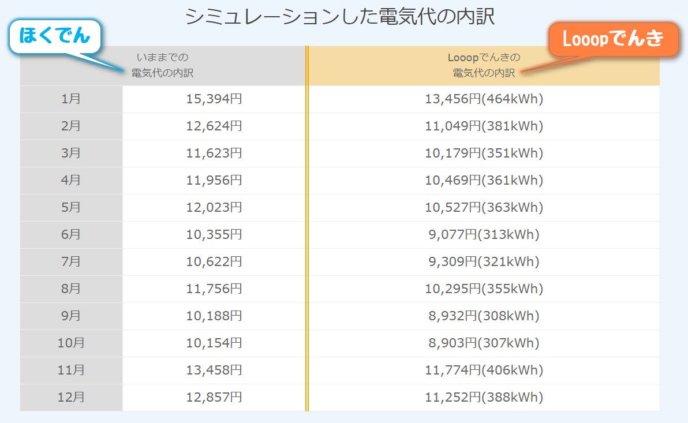The height and width of the screenshot is (423, 688).
Task: Pick the 11,774円(406kWh) value
Action: tap(484, 371)
